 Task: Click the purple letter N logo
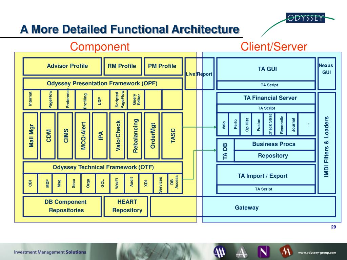263,252
